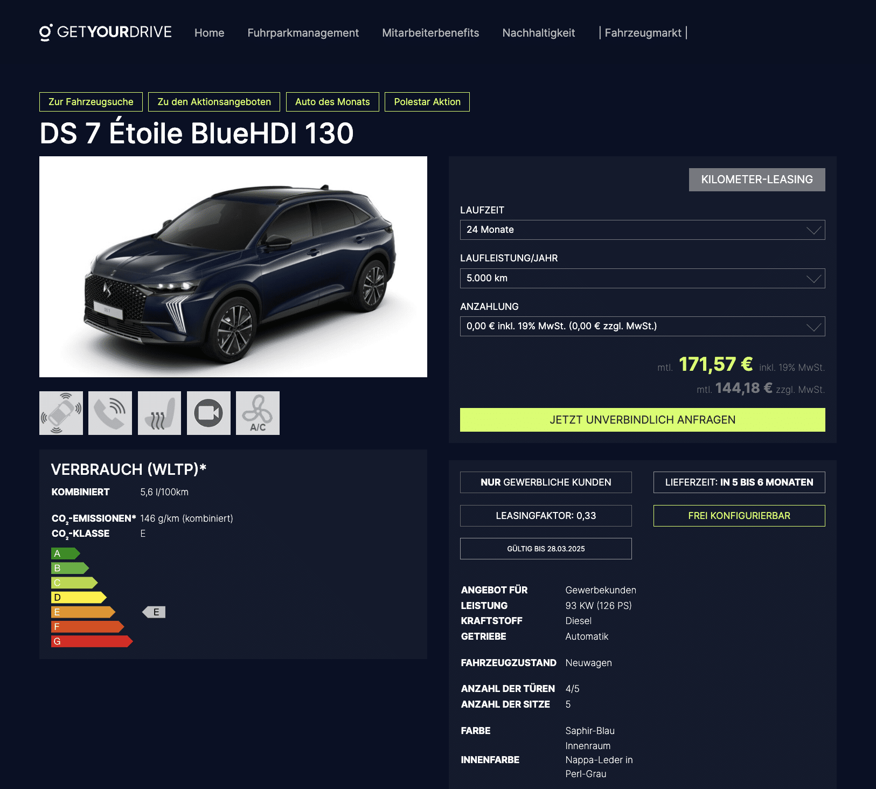The width and height of the screenshot is (876, 789).
Task: Click the Diesel fuel value
Action: click(x=579, y=621)
